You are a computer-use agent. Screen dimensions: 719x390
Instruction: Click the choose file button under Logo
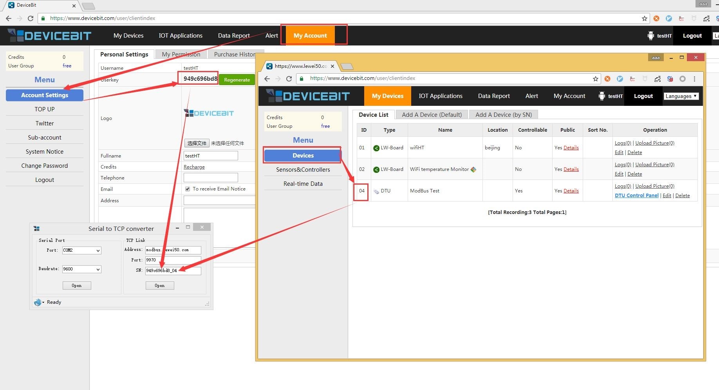pos(197,143)
